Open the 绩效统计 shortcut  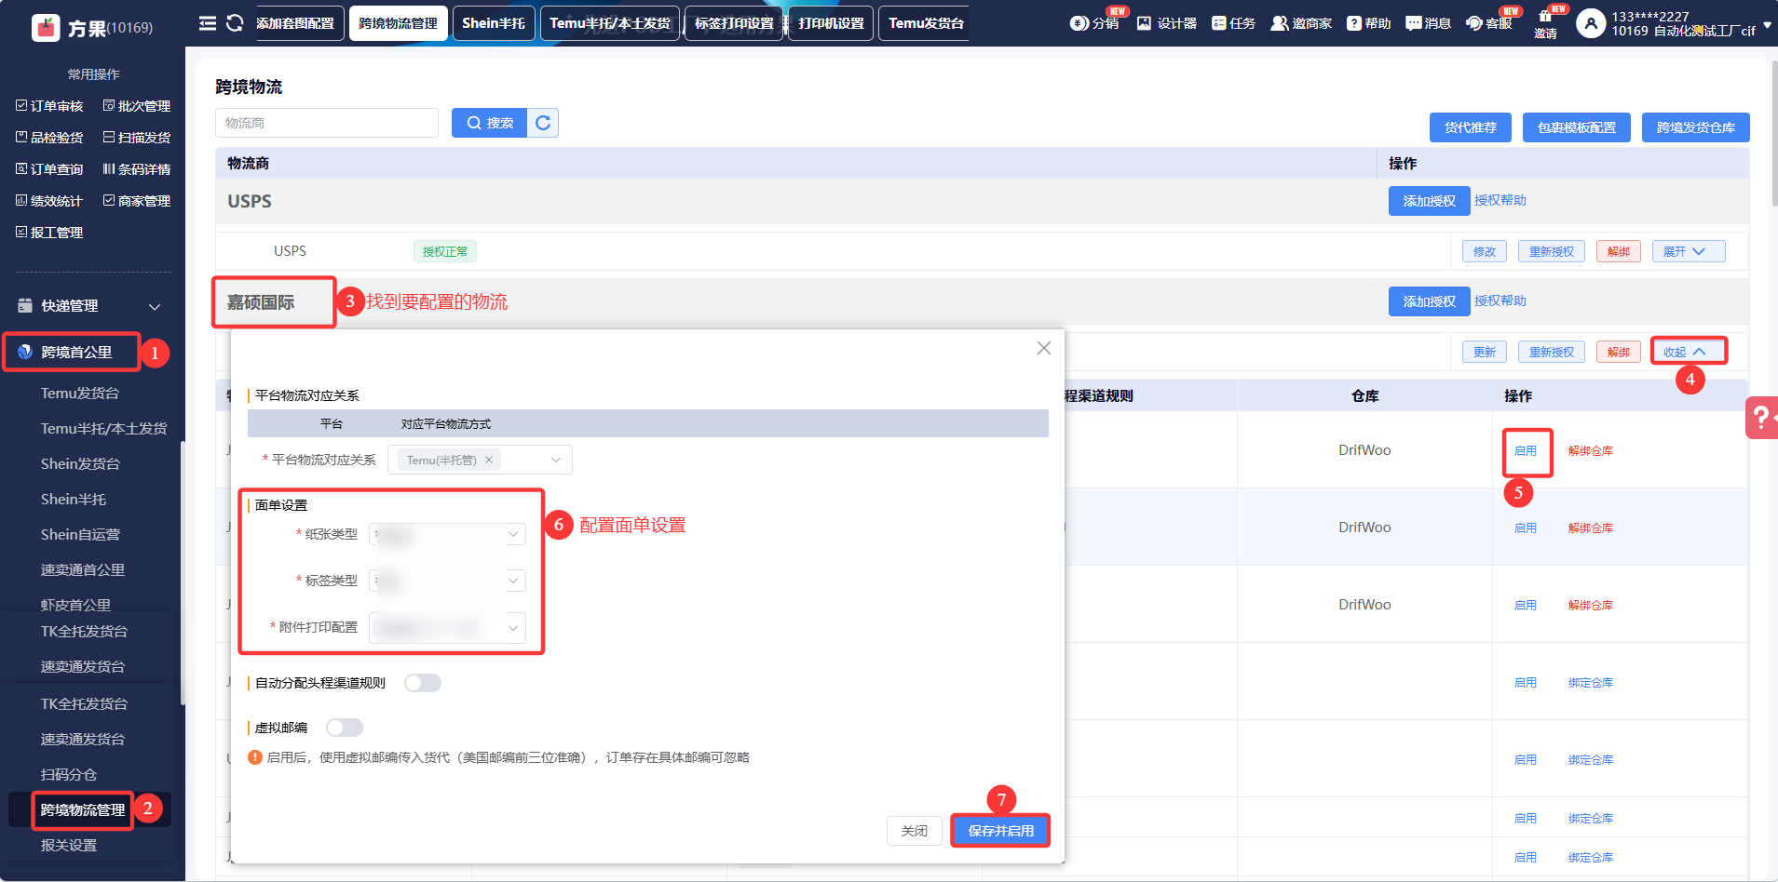(x=49, y=201)
